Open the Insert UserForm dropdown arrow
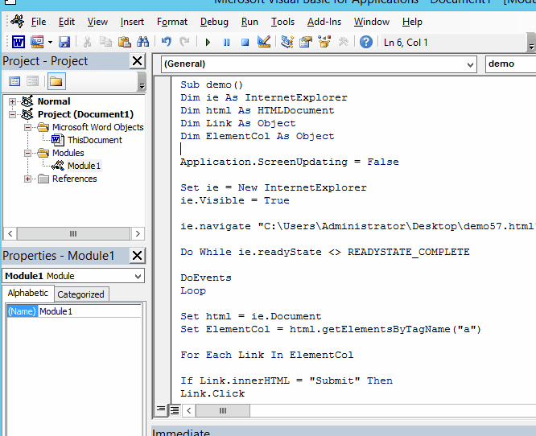536x436 pixels. (x=50, y=43)
